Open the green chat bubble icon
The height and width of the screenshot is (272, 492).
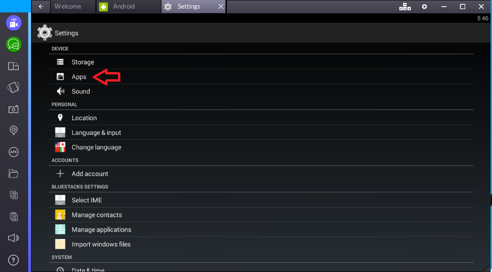[x=14, y=44]
